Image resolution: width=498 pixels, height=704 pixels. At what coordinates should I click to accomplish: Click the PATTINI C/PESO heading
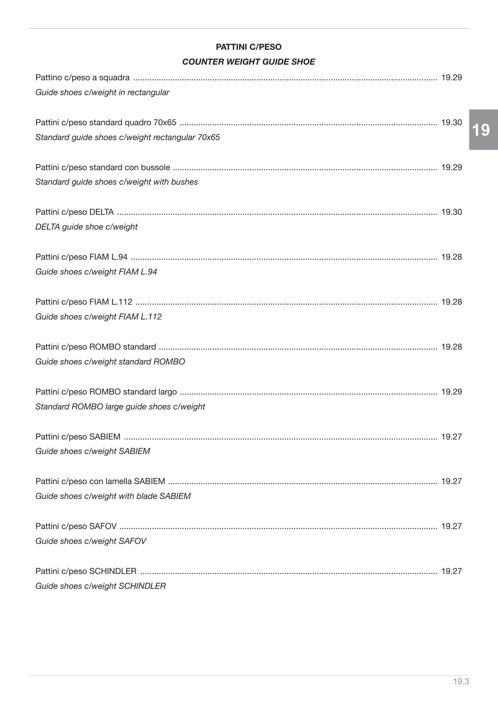[x=249, y=47]
